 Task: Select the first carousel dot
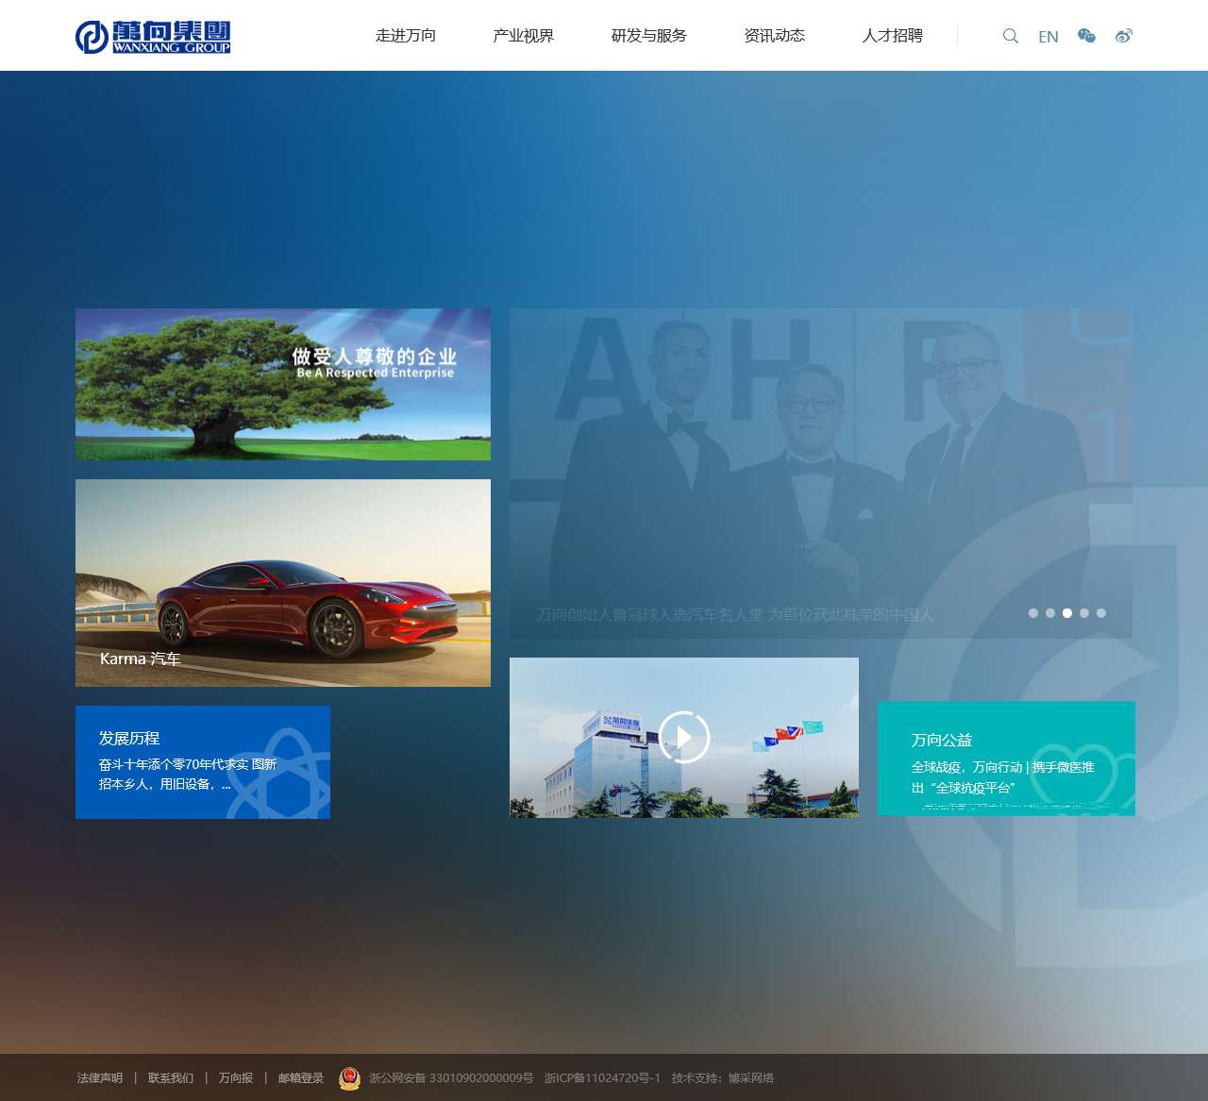click(x=1033, y=613)
